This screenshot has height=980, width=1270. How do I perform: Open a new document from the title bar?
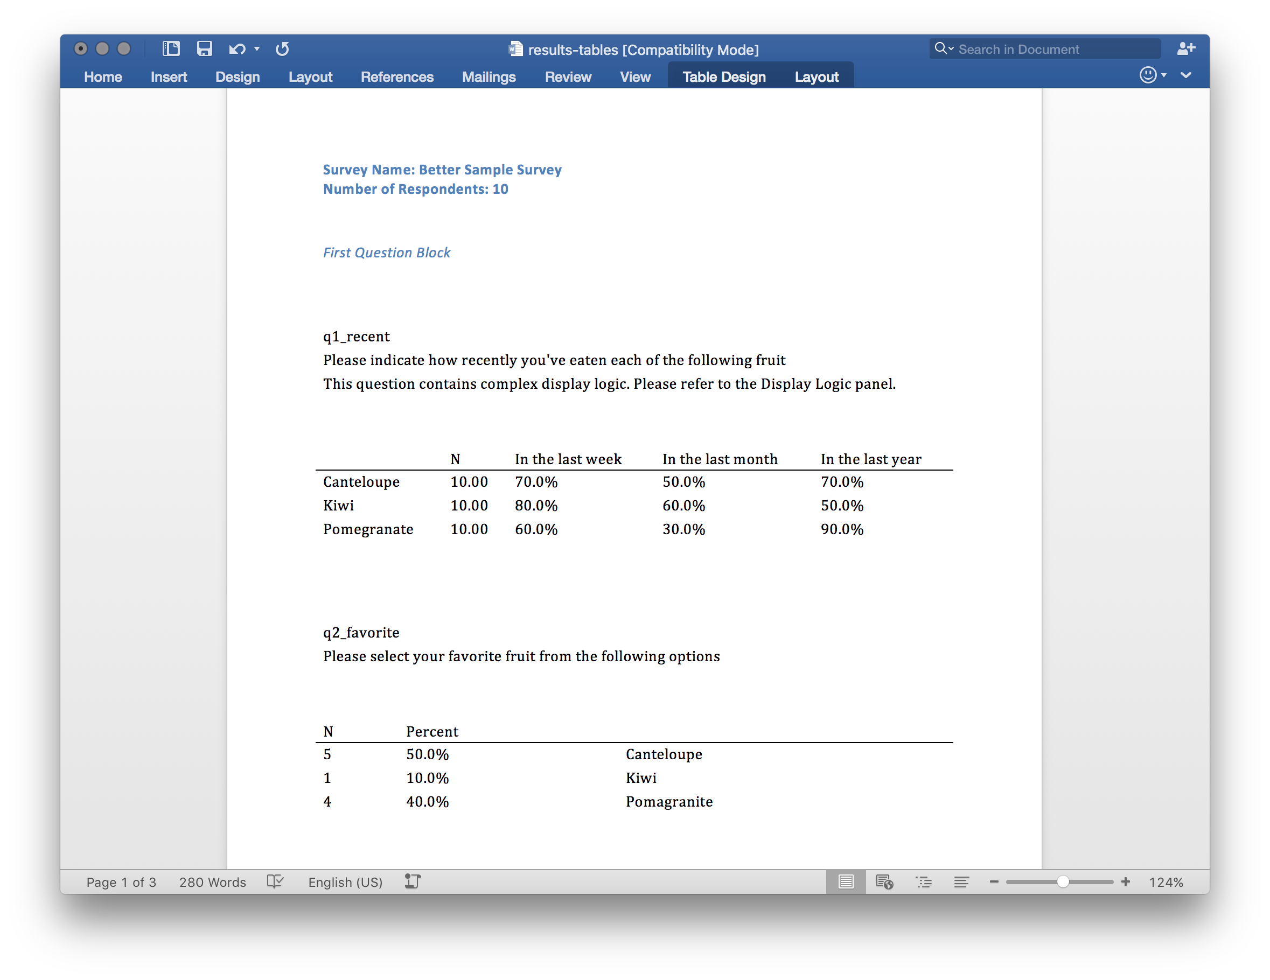click(171, 49)
